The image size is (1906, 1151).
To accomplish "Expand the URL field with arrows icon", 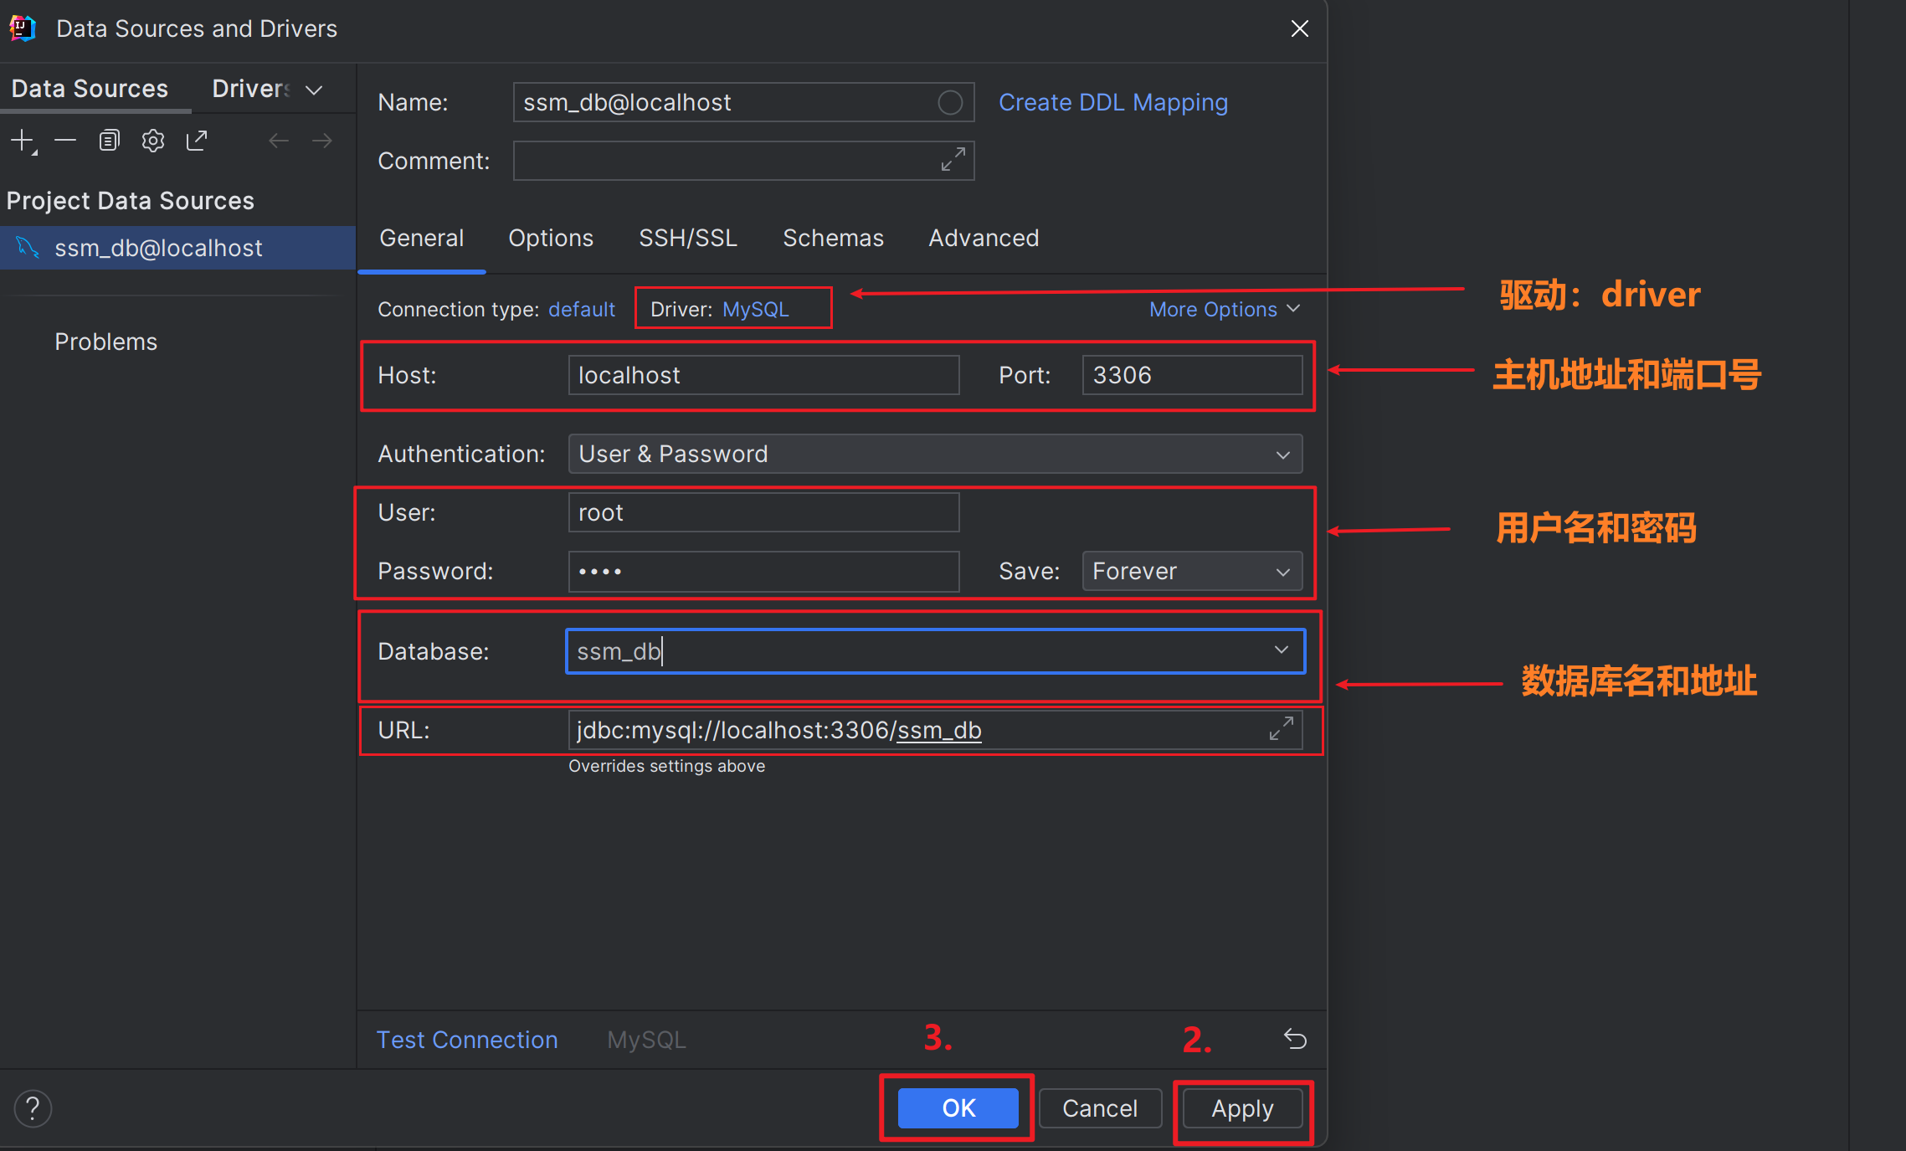I will [1281, 729].
